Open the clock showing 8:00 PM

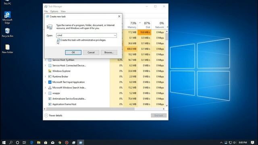click(243, 143)
